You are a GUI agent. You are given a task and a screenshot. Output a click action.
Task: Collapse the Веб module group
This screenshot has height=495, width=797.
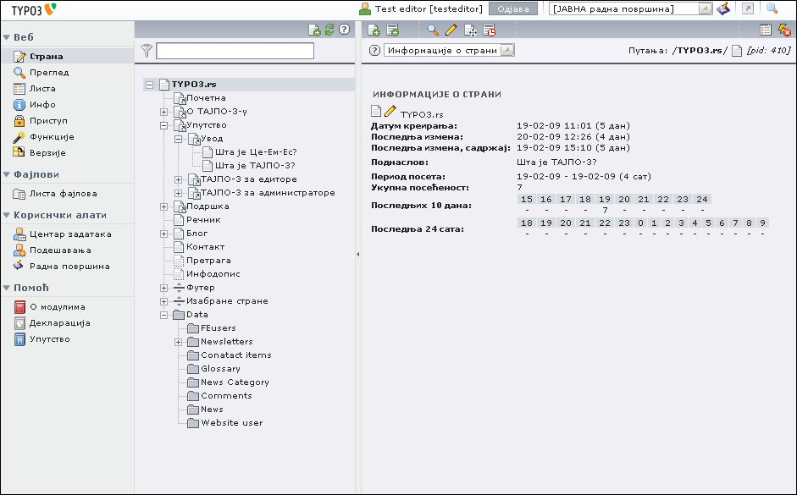[7, 37]
